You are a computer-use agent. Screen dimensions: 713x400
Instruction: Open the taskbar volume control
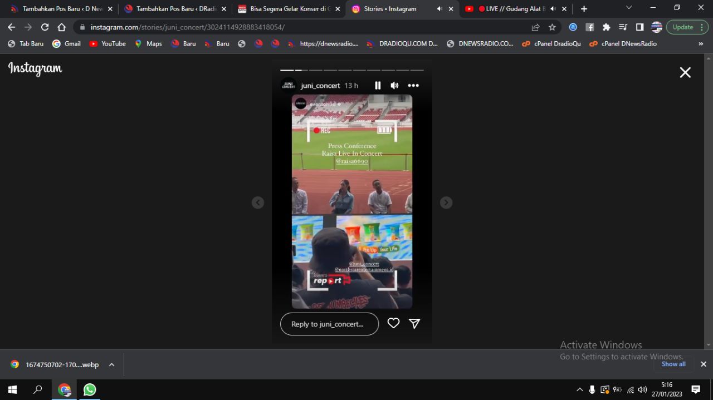point(643,389)
